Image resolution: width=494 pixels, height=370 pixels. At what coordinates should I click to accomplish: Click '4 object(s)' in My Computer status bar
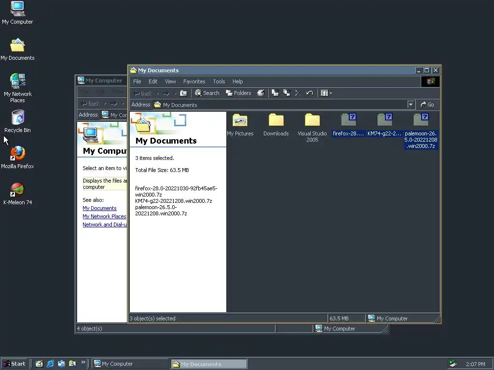point(89,329)
